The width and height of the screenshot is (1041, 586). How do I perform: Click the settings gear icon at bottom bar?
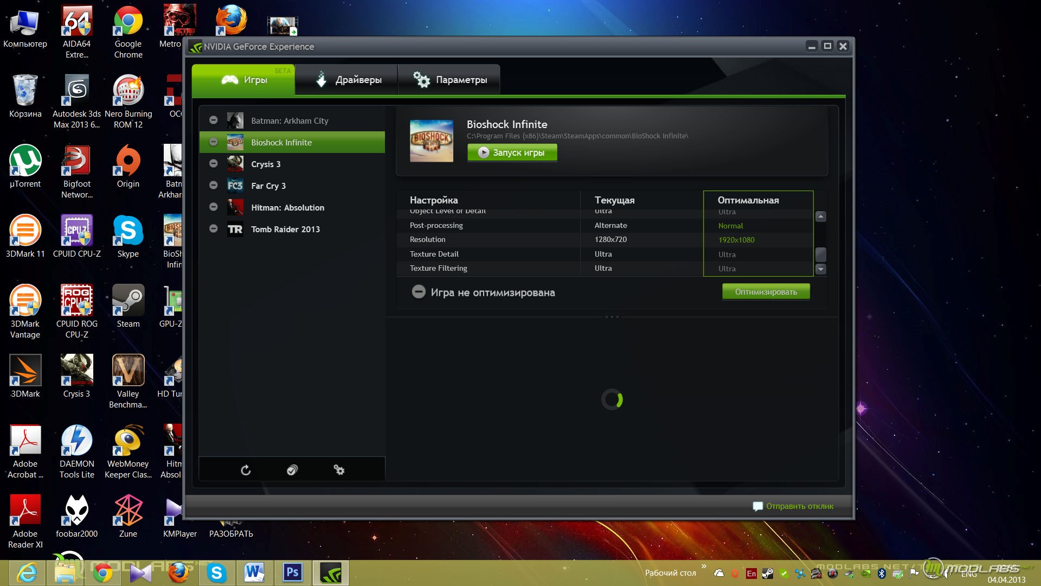coord(339,471)
